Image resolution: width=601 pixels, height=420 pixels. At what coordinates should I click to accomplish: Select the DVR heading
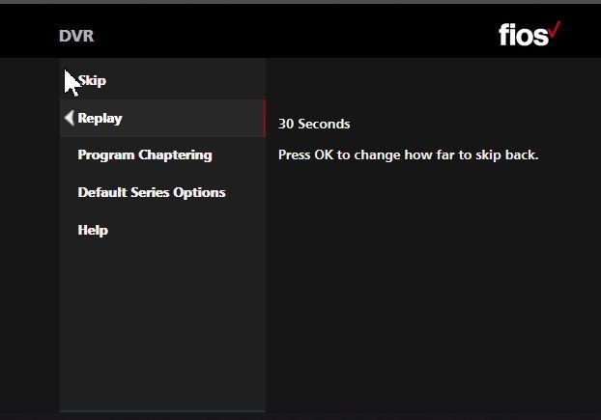coord(76,36)
